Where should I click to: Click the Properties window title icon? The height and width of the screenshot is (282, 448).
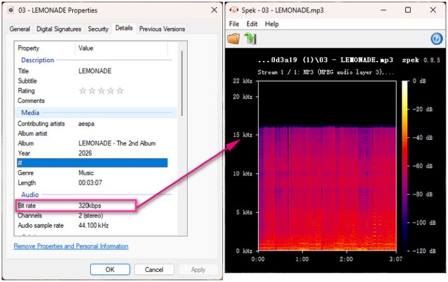[x=11, y=10]
